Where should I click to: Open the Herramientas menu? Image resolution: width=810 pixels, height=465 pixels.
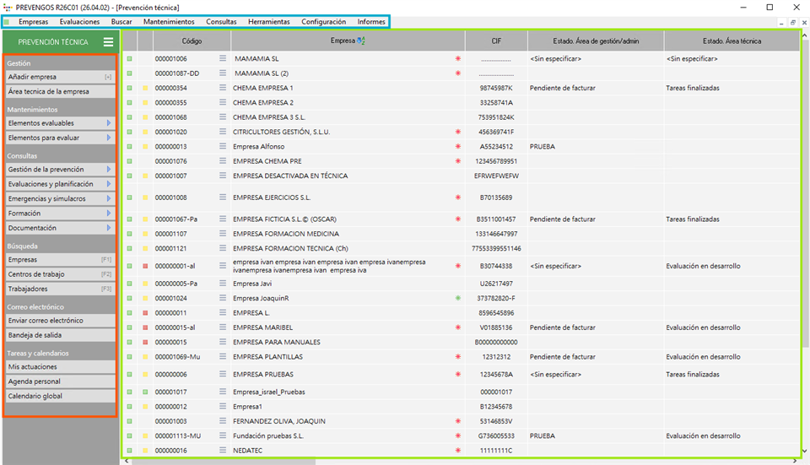(x=269, y=22)
